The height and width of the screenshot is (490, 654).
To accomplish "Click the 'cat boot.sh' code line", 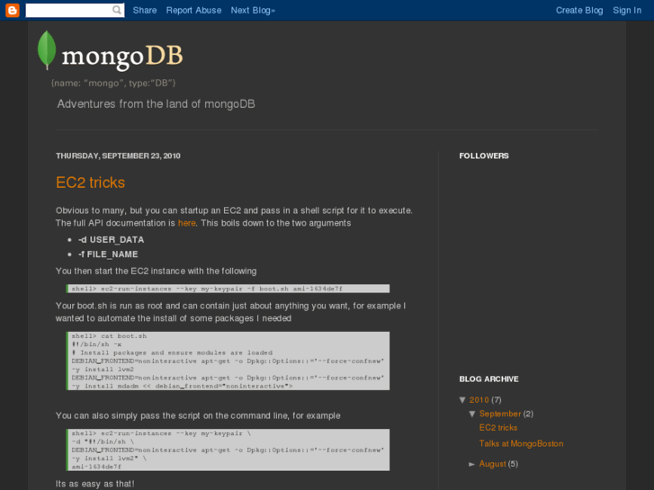I will pyautogui.click(x=109, y=336).
